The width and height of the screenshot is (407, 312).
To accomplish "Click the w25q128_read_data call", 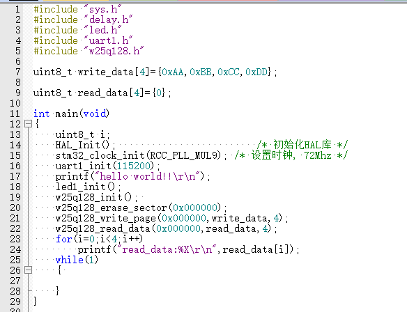I will (166, 228).
